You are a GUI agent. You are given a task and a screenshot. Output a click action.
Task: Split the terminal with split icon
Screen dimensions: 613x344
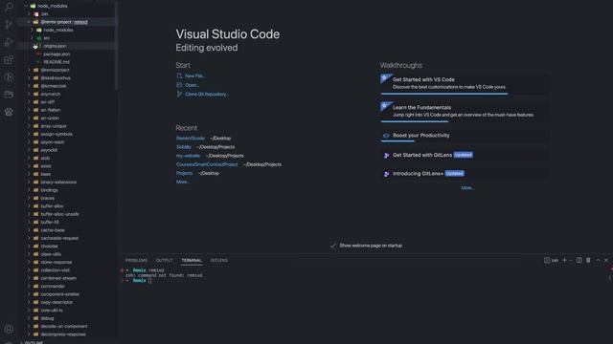[x=579, y=260]
